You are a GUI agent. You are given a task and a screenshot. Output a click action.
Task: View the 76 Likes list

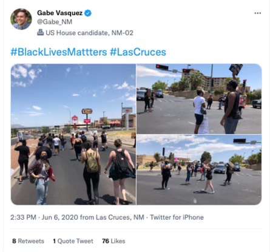point(113,241)
